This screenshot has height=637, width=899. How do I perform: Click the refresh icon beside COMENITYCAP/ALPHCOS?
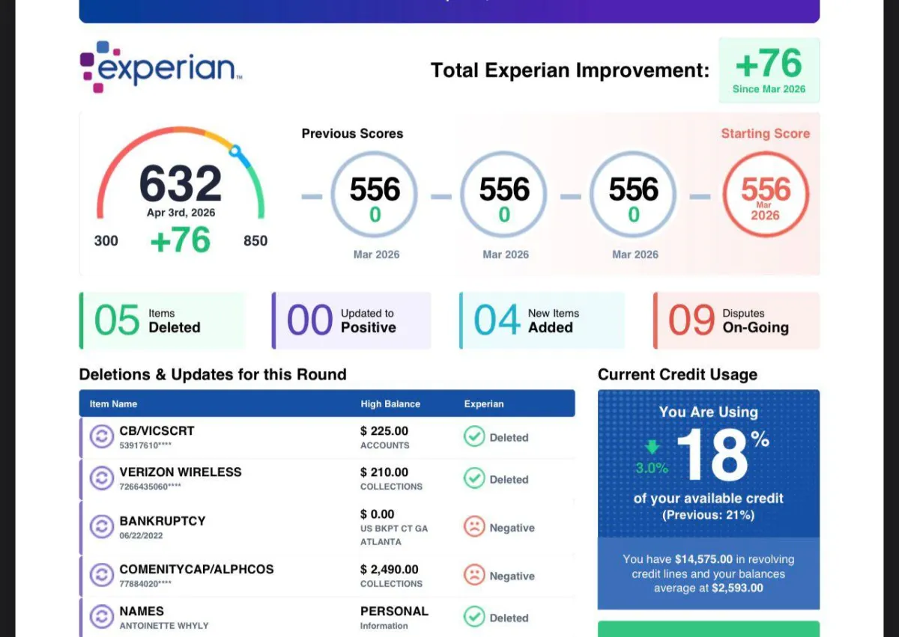[x=102, y=575]
